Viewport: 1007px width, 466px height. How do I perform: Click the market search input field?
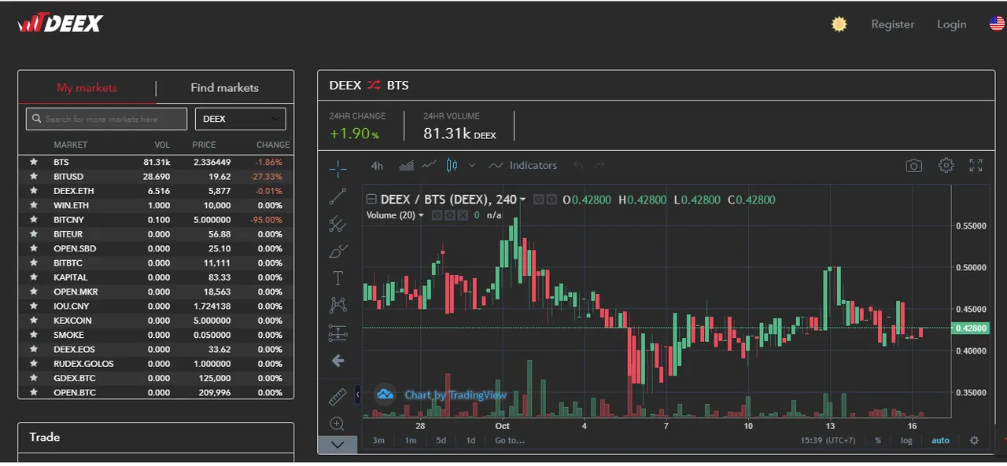(106, 119)
